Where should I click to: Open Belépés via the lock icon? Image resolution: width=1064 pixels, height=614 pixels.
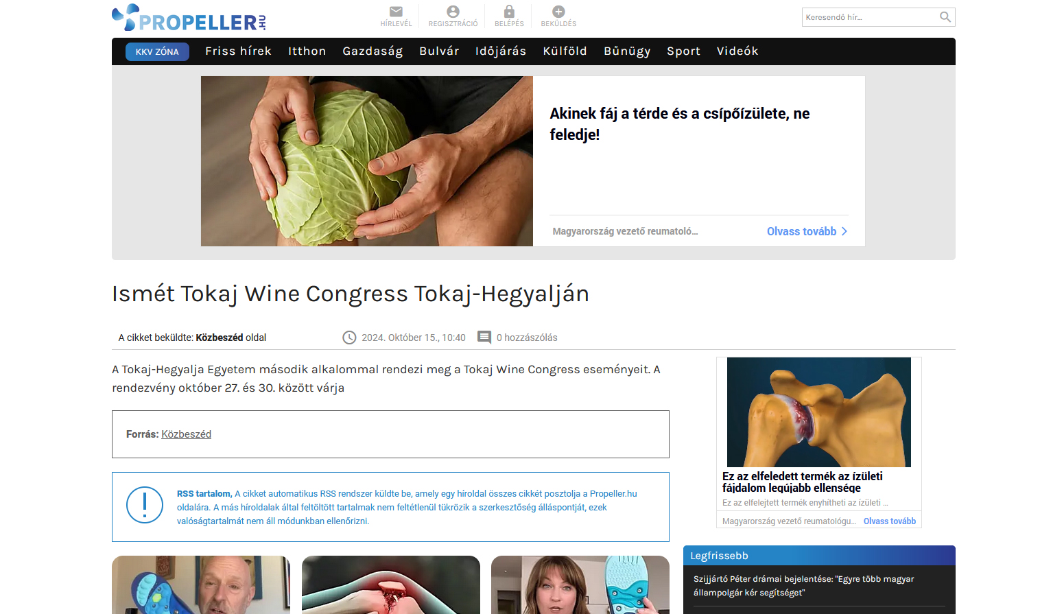[509, 12]
